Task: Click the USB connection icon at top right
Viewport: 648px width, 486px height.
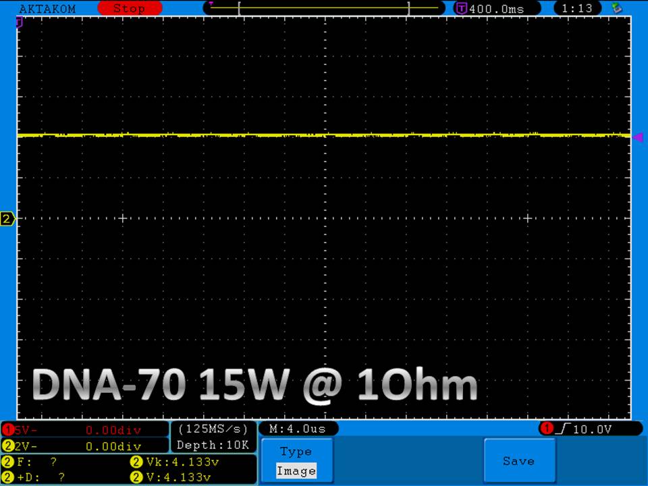Action: (x=615, y=8)
